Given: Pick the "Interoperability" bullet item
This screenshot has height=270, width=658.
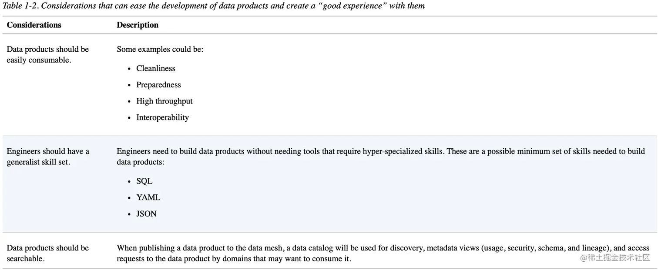Looking at the screenshot, I should (162, 117).
